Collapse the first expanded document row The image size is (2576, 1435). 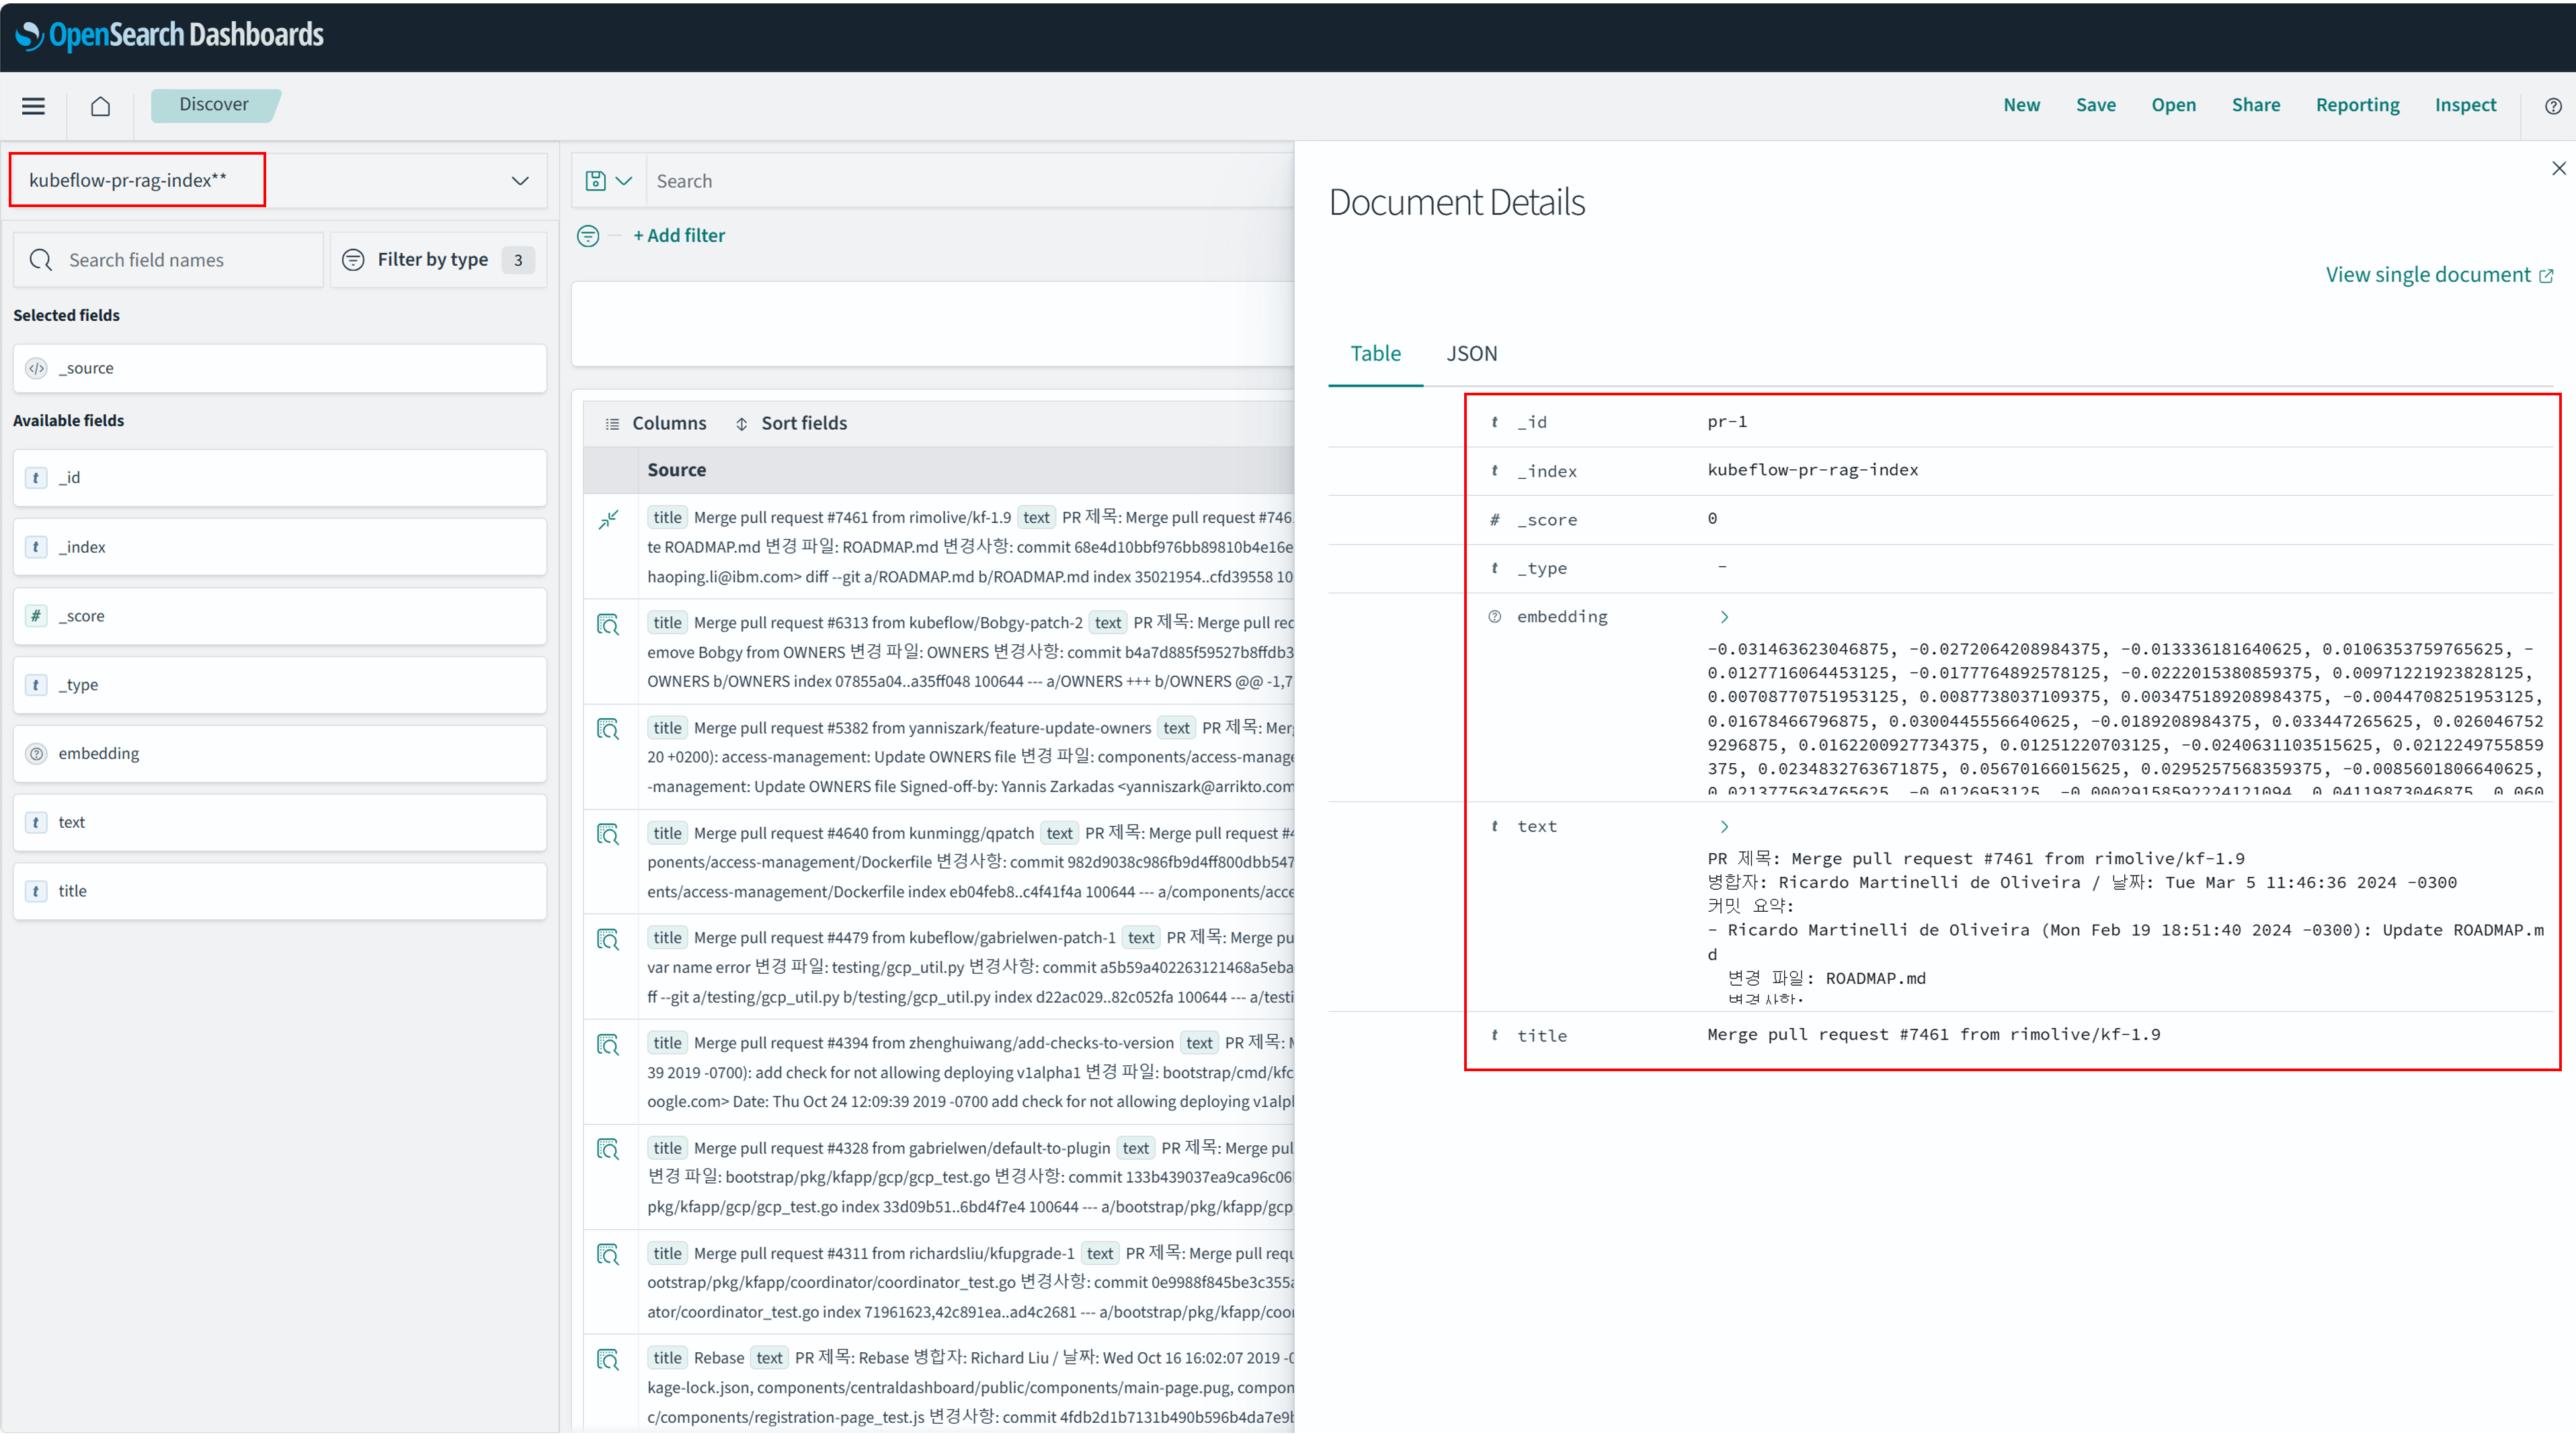coord(608,519)
